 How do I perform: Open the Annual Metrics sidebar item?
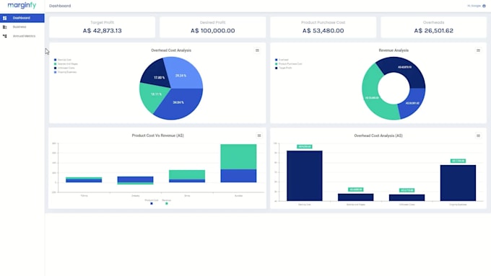coord(22,36)
